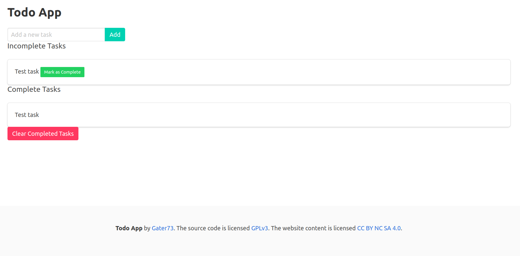Select the Test task text under Complete Tasks
520x256 pixels.
(27, 115)
